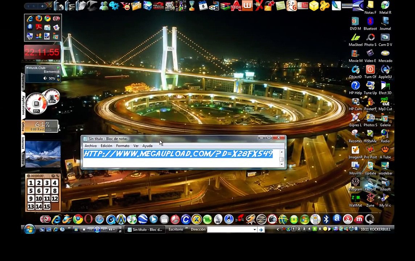Open the YouTube icon in top dock
This screenshot has width=415, height=261.
coord(303,5)
